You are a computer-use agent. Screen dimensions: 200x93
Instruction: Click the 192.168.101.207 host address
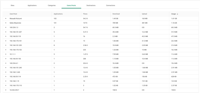[x=16, y=32]
